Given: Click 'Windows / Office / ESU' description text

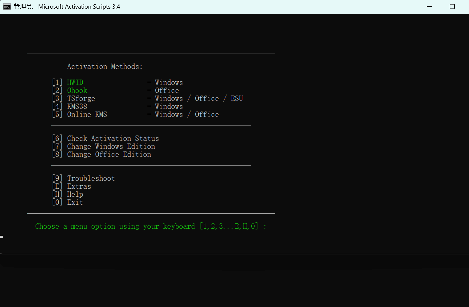Looking at the screenshot, I should click(199, 98).
